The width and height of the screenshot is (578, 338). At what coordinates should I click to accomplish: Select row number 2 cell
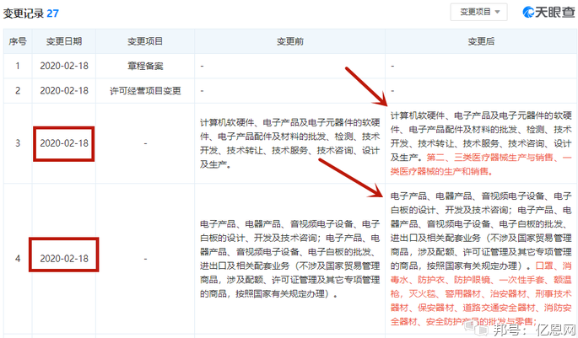click(x=18, y=90)
